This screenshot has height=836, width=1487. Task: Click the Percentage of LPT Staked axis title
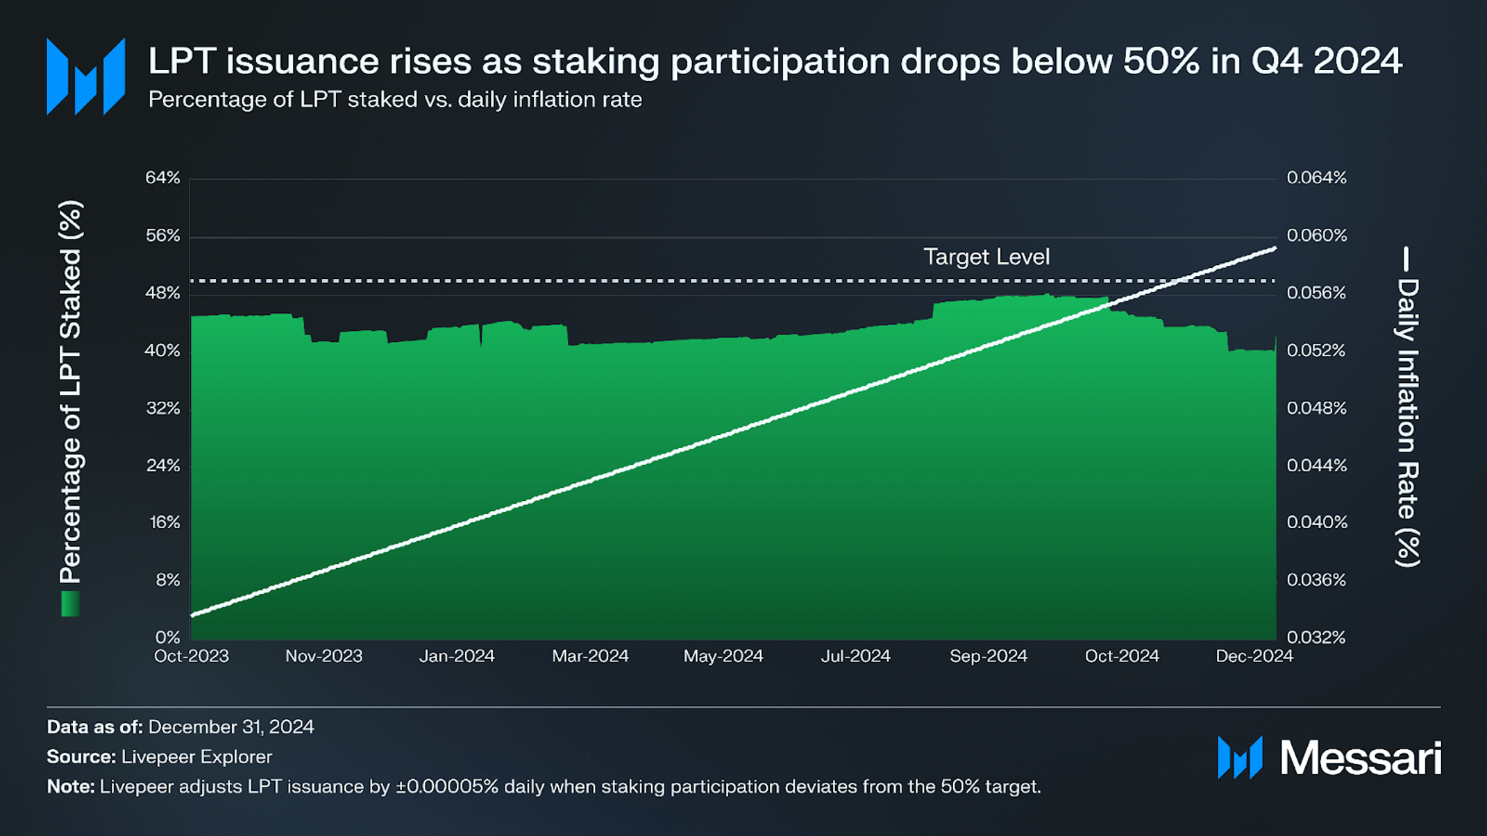pyautogui.click(x=70, y=393)
